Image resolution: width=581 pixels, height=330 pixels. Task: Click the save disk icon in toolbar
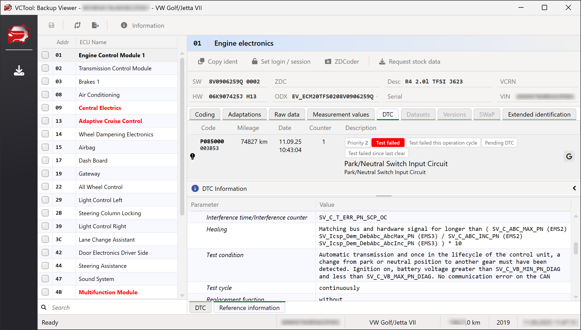pyautogui.click(x=51, y=25)
